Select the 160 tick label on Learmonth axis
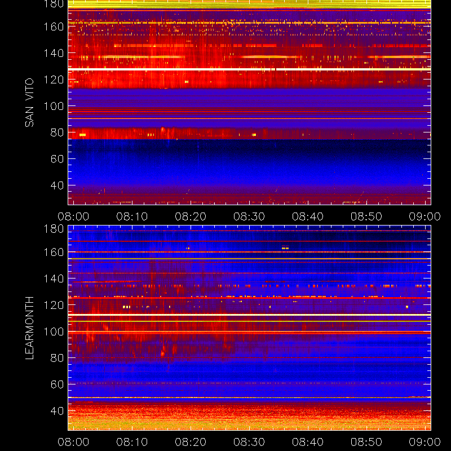 coord(54,252)
